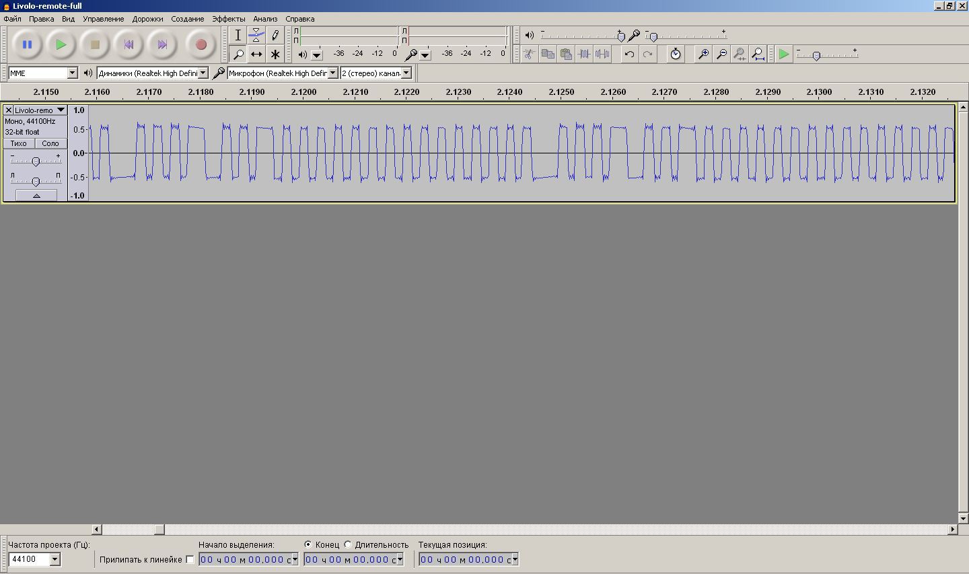Cut the selection with the scissors icon
Screen dimensions: 969x574
coord(530,54)
